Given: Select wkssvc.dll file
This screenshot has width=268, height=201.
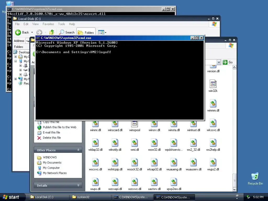Looking at the screenshot, I should coord(213,126).
